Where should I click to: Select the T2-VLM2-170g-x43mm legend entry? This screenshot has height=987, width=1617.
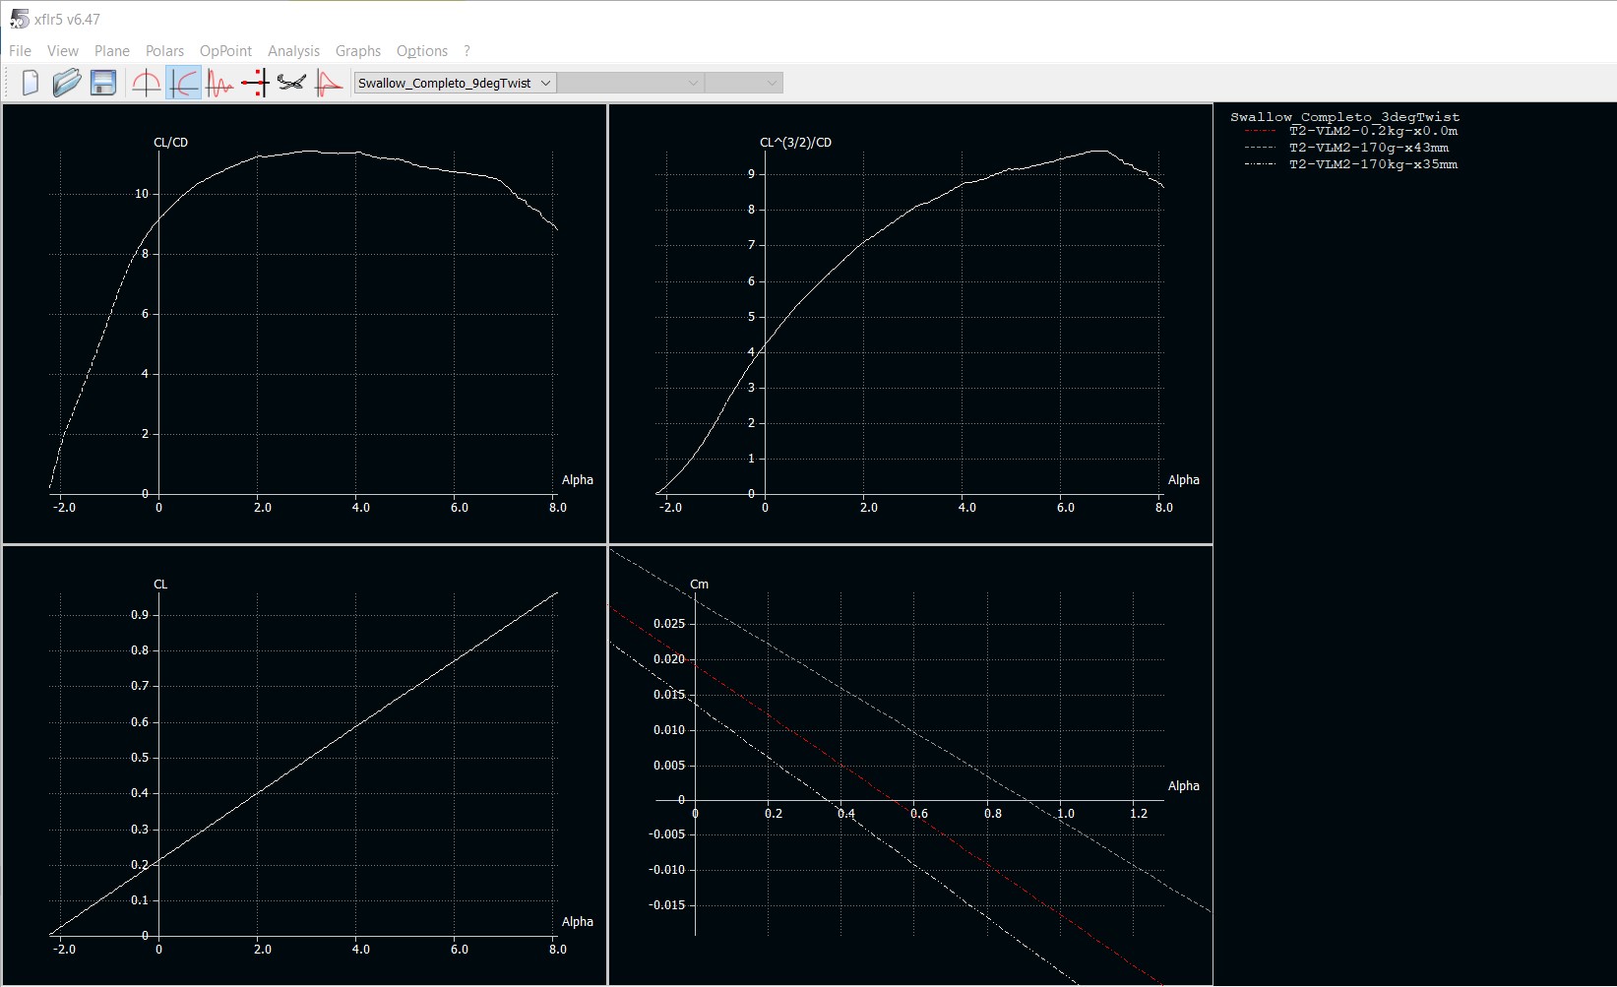[x=1368, y=148]
